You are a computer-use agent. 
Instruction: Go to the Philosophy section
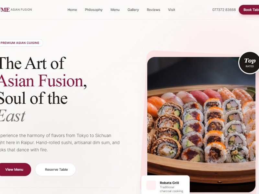point(94,10)
